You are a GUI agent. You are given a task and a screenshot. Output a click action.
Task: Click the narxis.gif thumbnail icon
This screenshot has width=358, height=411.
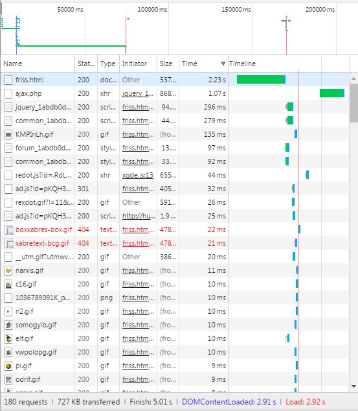pos(8,270)
